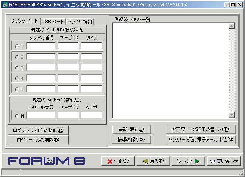The image size is (245, 177).
Task: Click the 情報の保存(S) button
Action: tap(132, 140)
